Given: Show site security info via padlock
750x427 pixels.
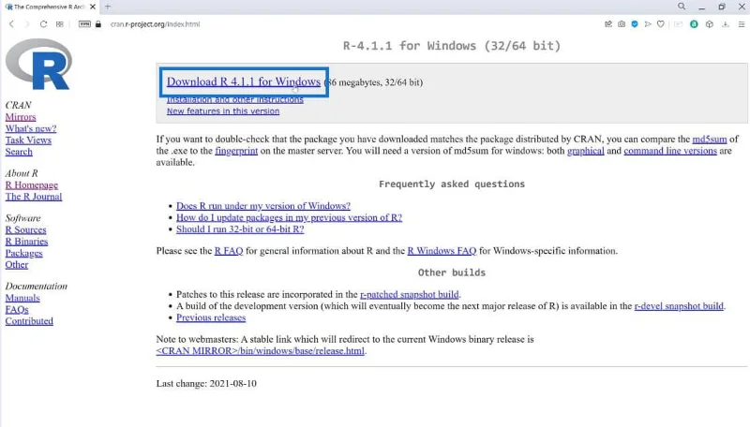Looking at the screenshot, I should pyautogui.click(x=98, y=24).
